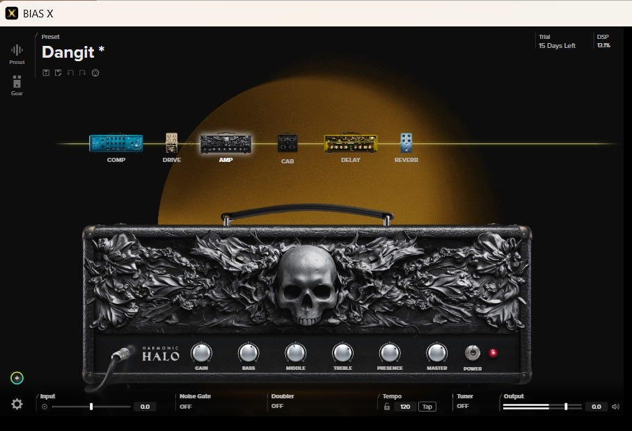Select the DELAY unit in chain
632x431 pixels.
[x=351, y=143]
